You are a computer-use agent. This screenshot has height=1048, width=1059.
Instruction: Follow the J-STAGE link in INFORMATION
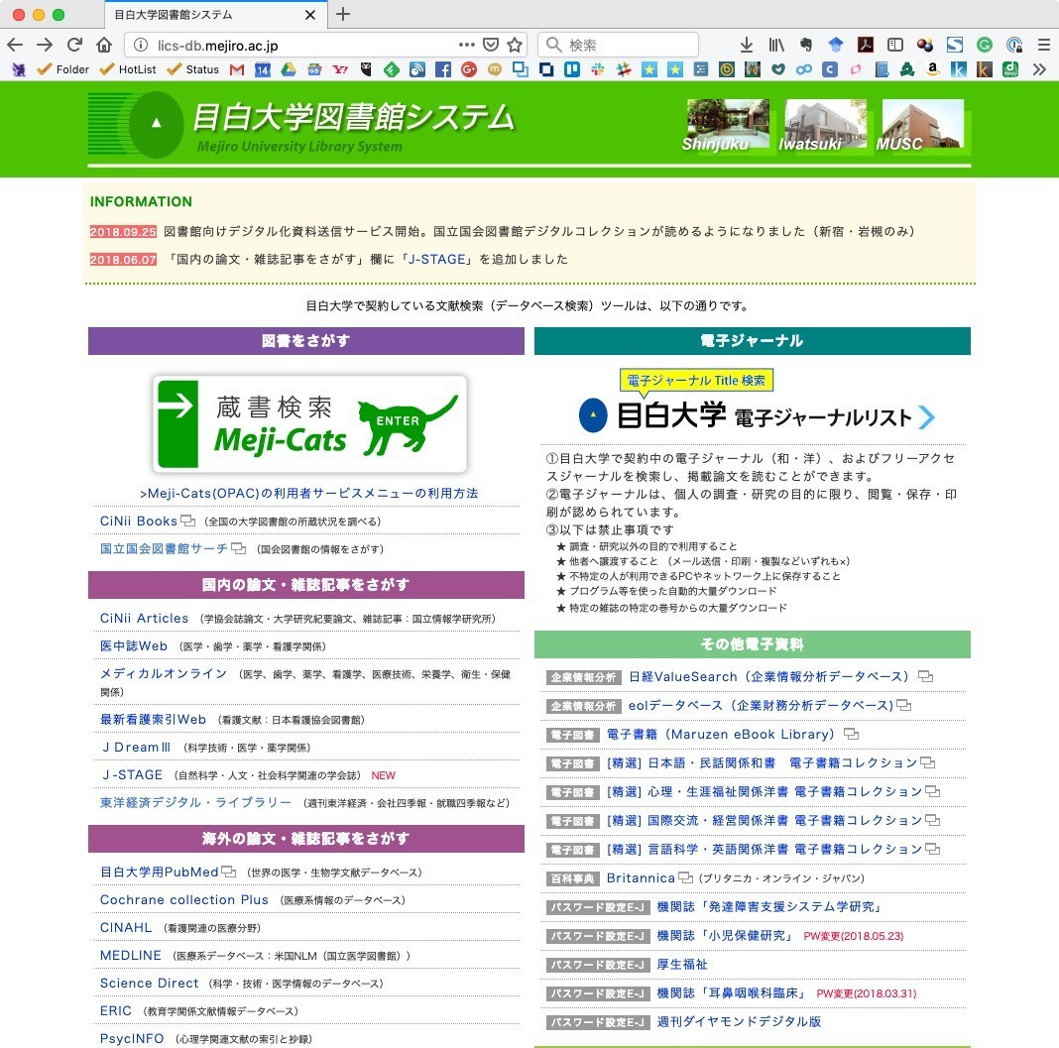437,260
